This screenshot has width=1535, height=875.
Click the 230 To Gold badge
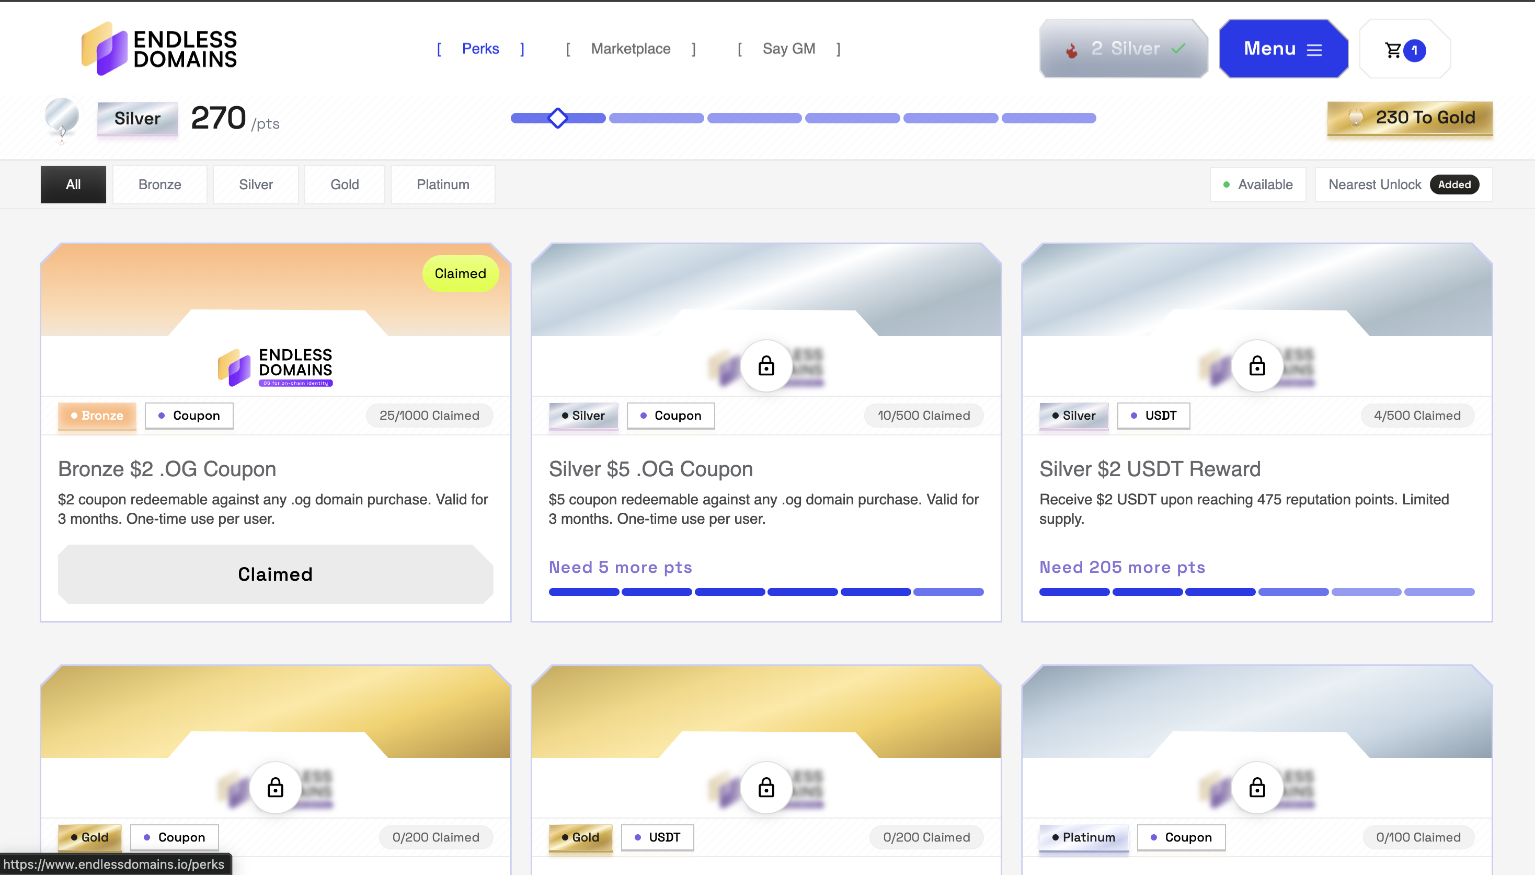pos(1410,118)
